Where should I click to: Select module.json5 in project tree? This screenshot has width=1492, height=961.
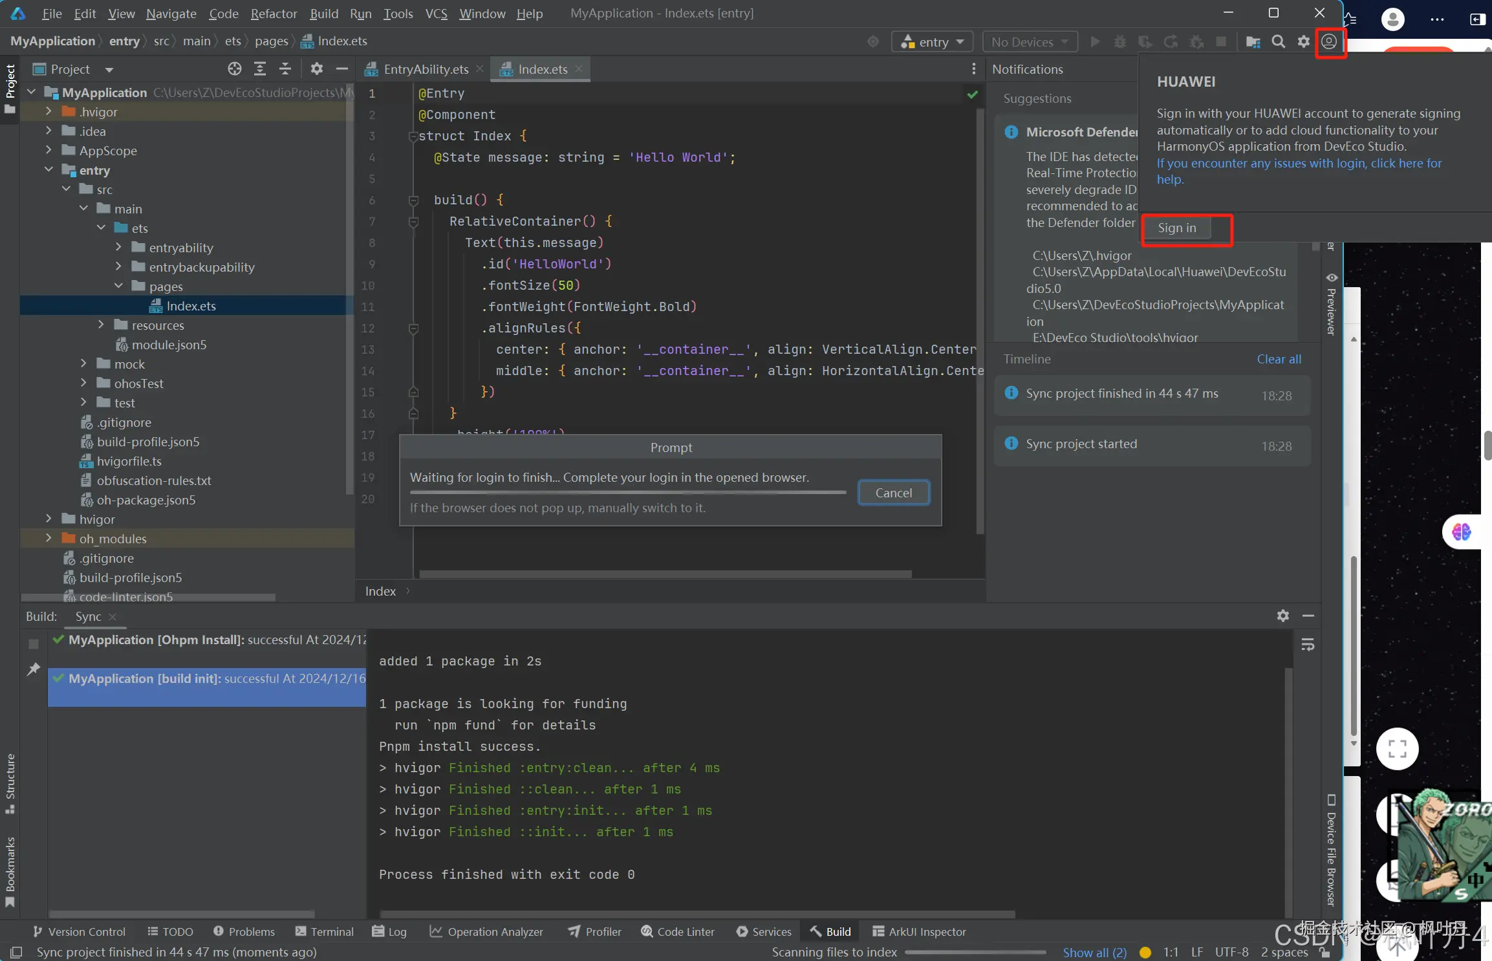coord(169,345)
